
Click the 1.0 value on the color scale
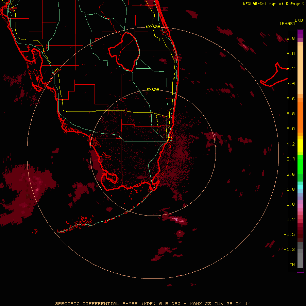291,204
